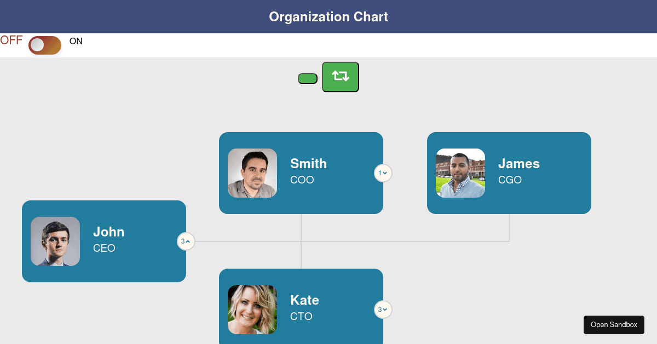The width and height of the screenshot is (657, 344).
Task: Click the upward arrow inside the green button
Action: click(x=336, y=74)
